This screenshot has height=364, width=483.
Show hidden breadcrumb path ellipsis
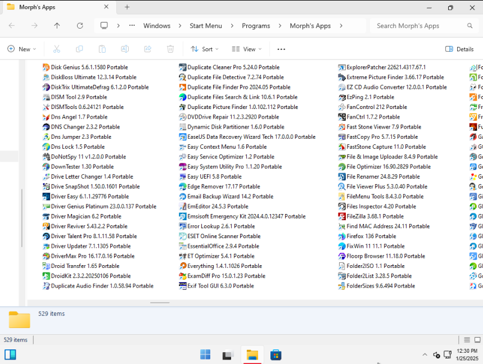click(132, 25)
